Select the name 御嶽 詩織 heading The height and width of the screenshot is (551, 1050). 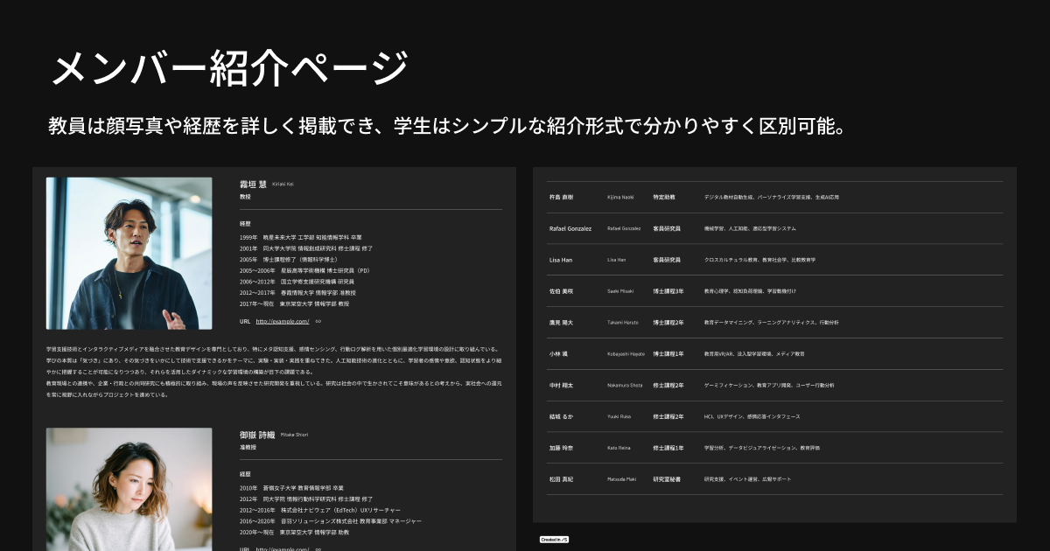[255, 436]
